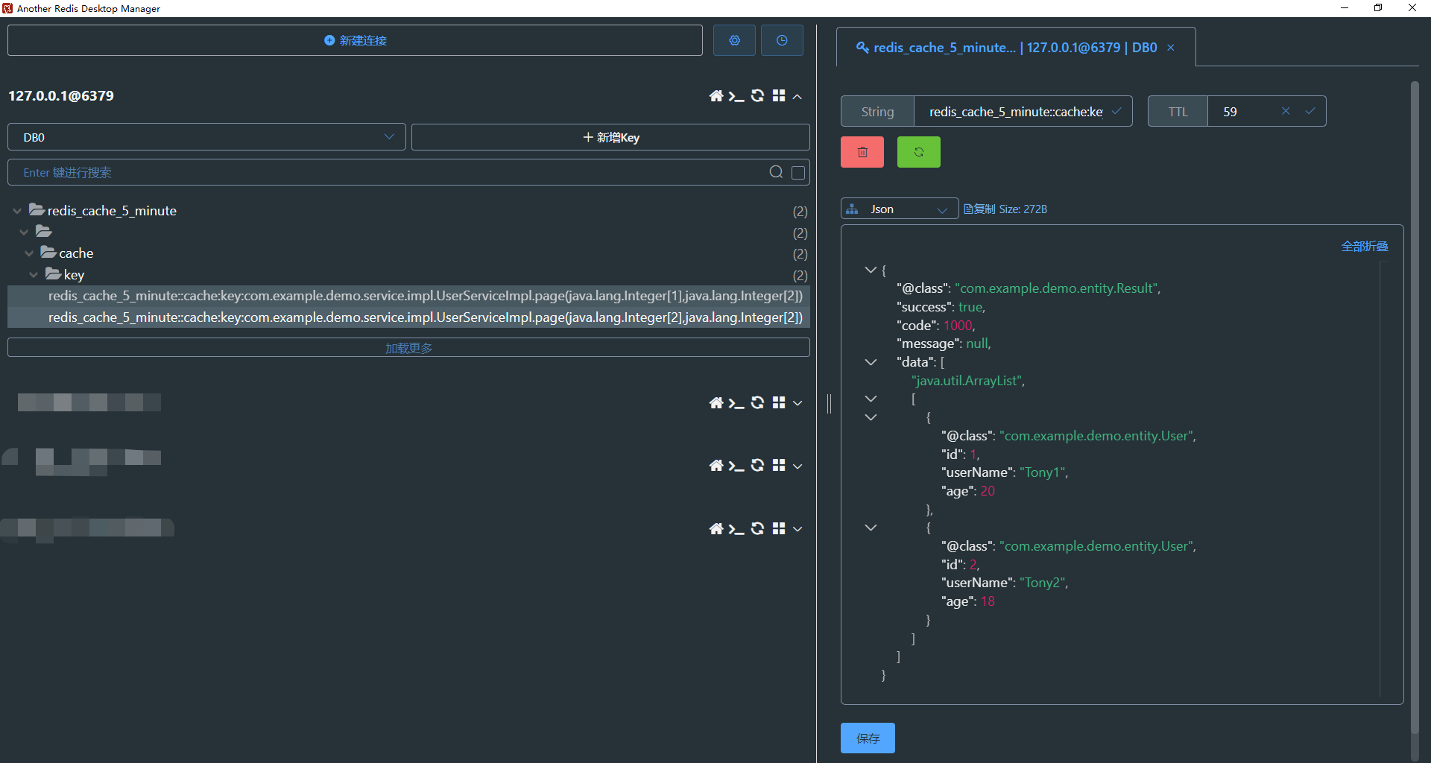This screenshot has height=763, width=1431.
Task: Collapse the 127.0.0.1@6379 connection panel
Action: coord(797,97)
